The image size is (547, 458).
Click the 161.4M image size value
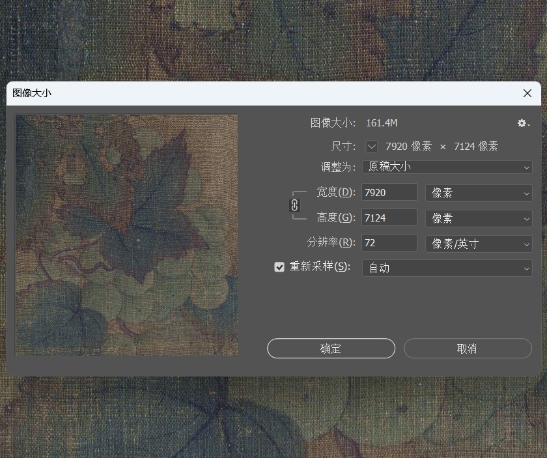pyautogui.click(x=382, y=123)
